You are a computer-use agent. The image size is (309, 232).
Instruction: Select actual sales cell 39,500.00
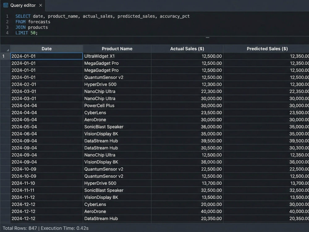pos(187,141)
